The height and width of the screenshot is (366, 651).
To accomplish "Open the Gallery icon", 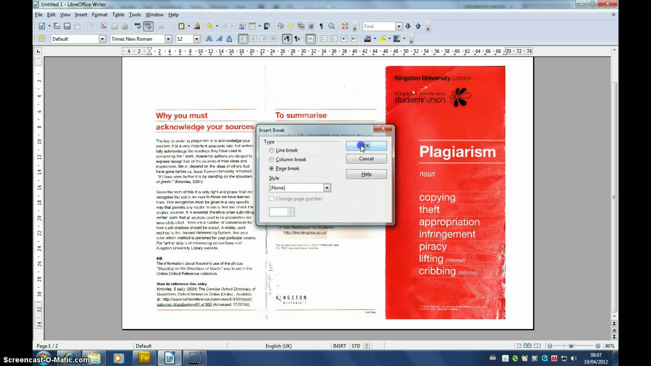I will click(x=301, y=26).
